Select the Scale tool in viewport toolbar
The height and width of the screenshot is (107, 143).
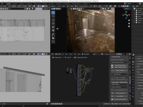[x=53, y=27]
